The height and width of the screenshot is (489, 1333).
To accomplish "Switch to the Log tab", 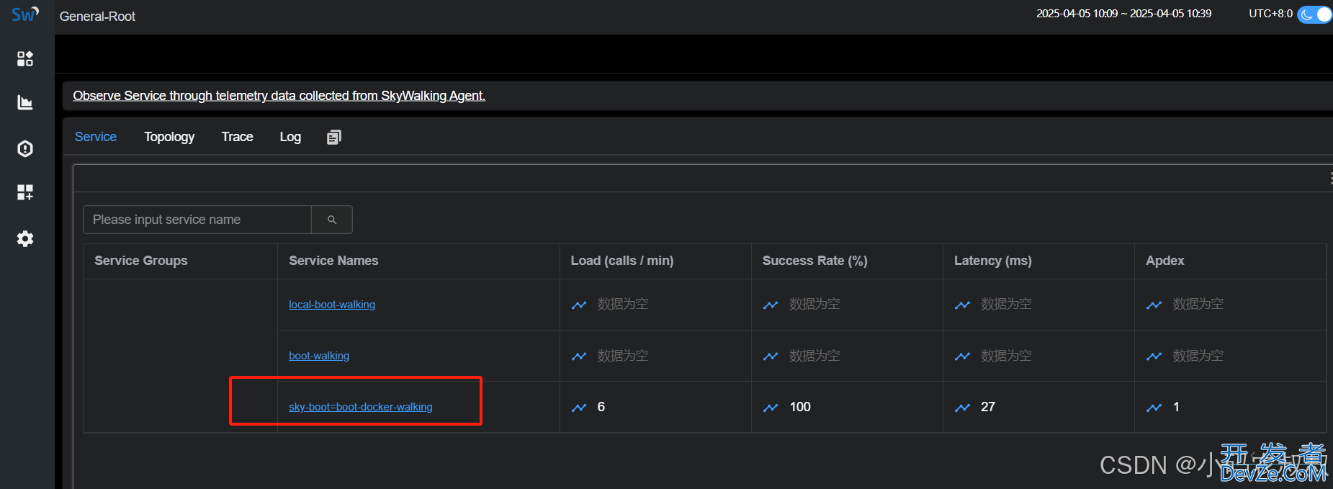I will click(x=290, y=137).
